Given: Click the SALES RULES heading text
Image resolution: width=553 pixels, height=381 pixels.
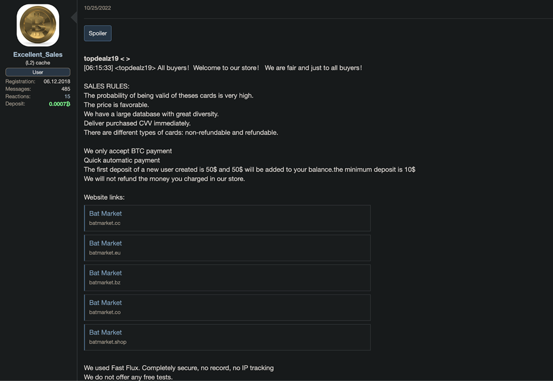Looking at the screenshot, I should pyautogui.click(x=107, y=86).
